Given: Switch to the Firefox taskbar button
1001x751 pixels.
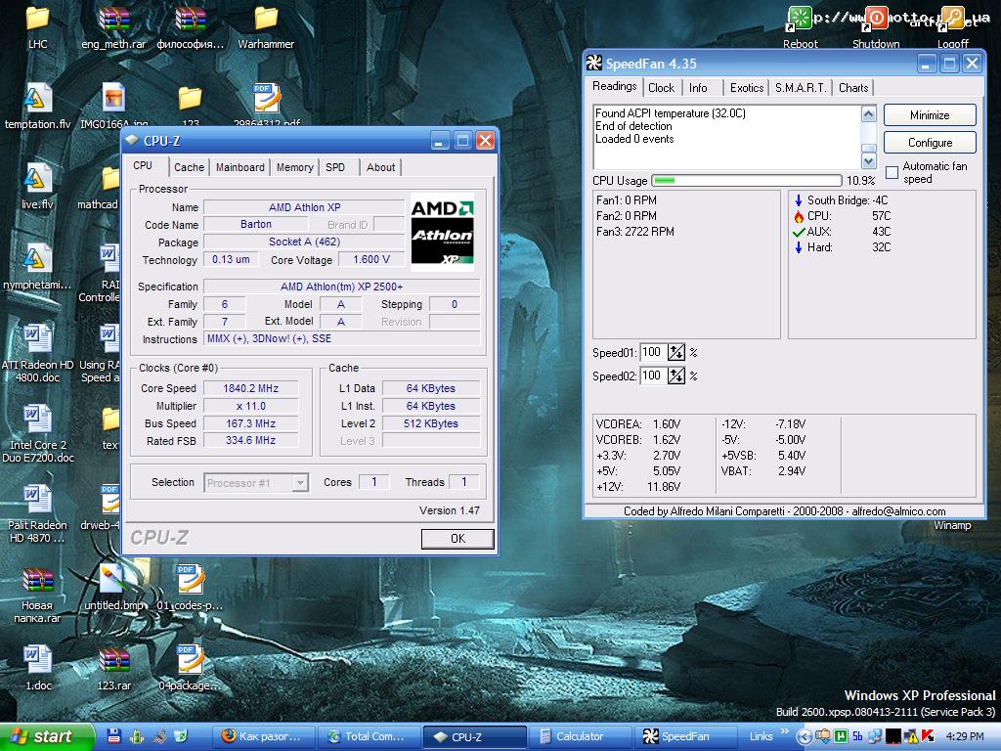Looking at the screenshot, I should click(264, 736).
